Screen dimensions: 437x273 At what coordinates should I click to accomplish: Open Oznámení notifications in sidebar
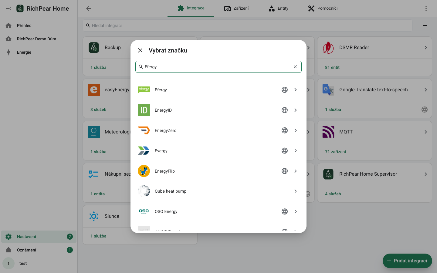39,250
